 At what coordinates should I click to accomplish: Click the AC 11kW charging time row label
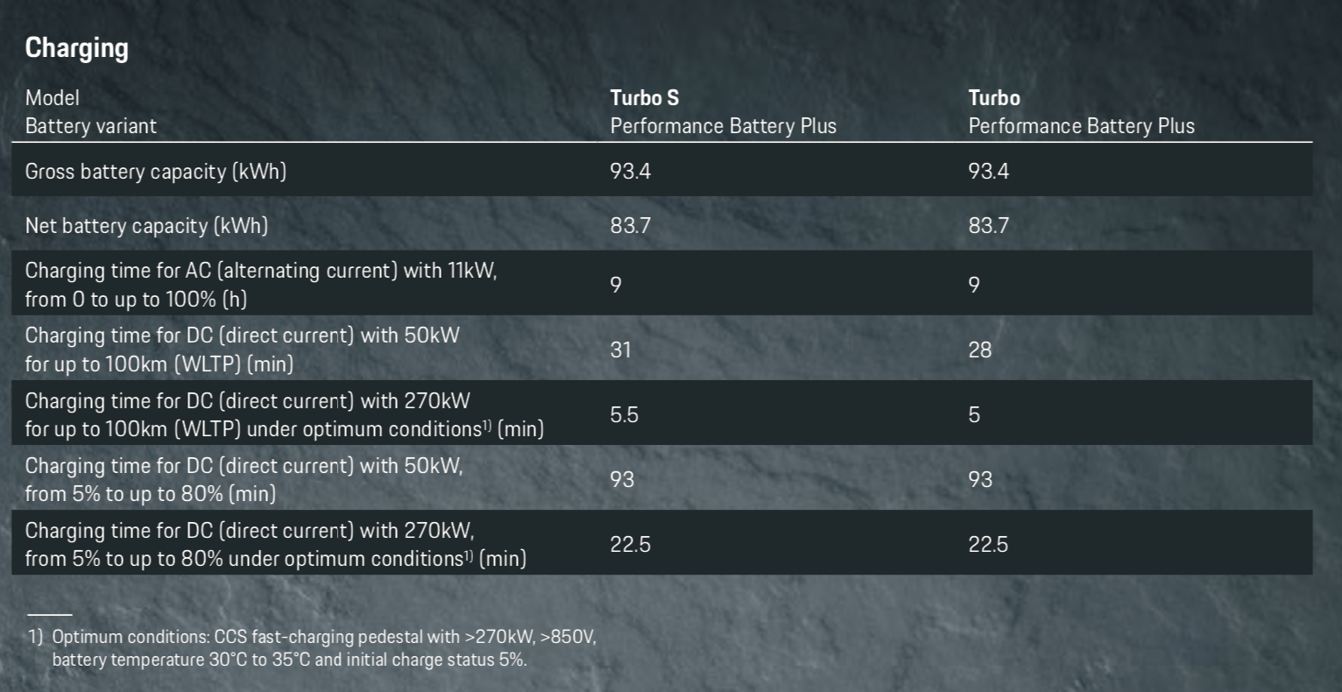[x=261, y=284]
